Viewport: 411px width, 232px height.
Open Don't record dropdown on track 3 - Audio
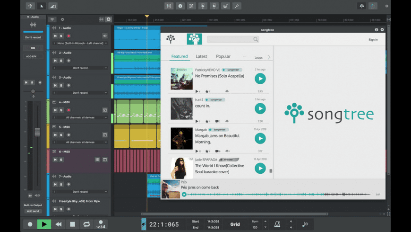point(80,93)
